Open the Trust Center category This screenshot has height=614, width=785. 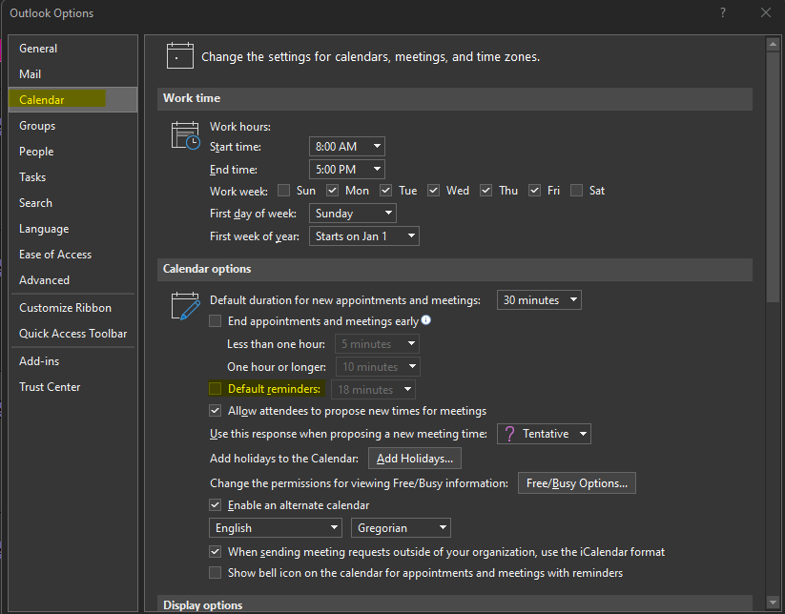(73, 387)
